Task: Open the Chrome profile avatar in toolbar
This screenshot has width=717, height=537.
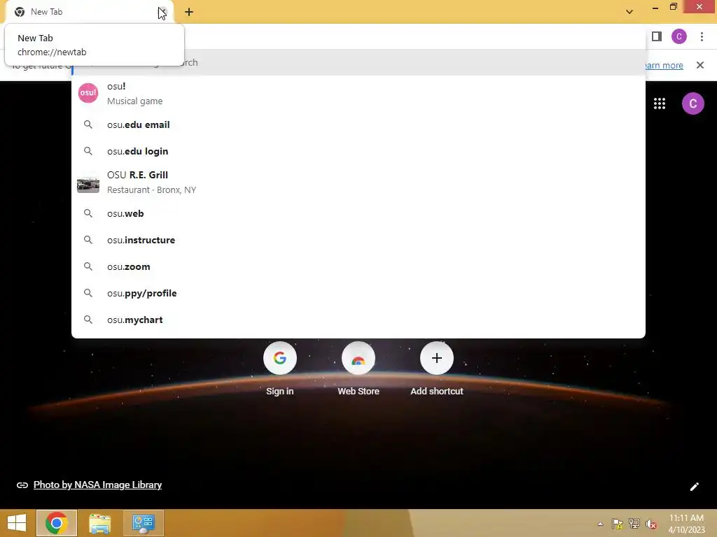Action: (x=679, y=36)
